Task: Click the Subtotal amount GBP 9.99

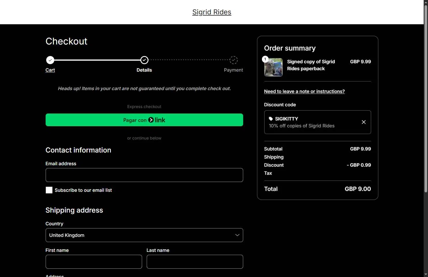Action: tap(360, 149)
